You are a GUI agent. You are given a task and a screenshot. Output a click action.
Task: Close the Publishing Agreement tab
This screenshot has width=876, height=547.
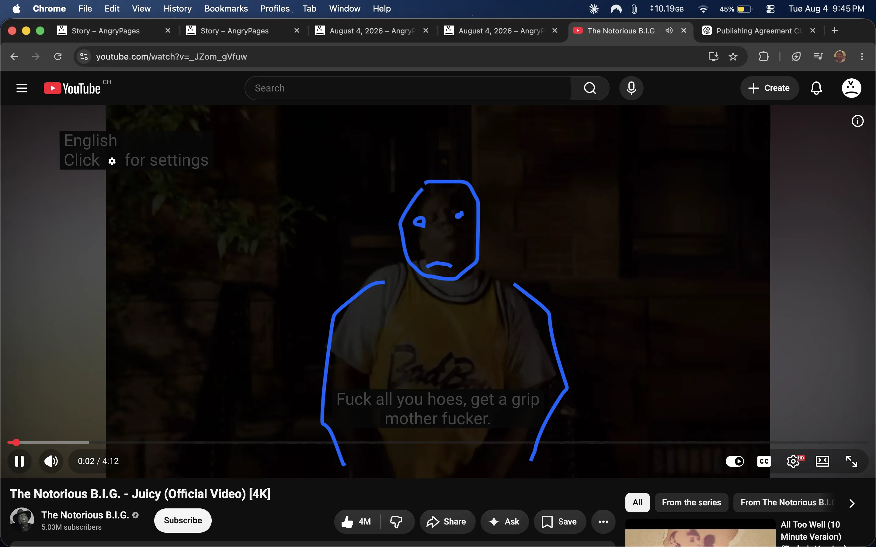point(813,30)
